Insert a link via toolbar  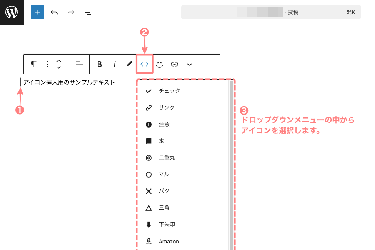tap(175, 64)
